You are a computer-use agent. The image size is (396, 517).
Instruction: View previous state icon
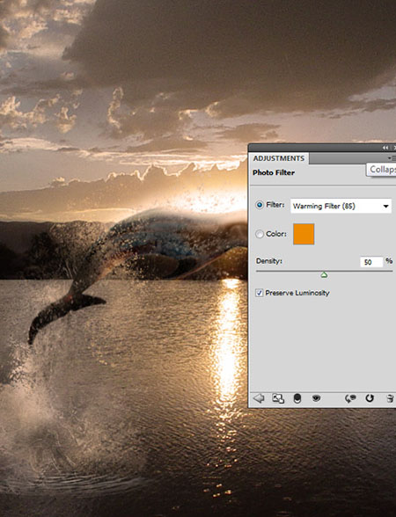[x=350, y=398]
